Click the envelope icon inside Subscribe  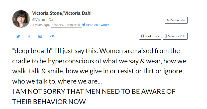(169, 20)
